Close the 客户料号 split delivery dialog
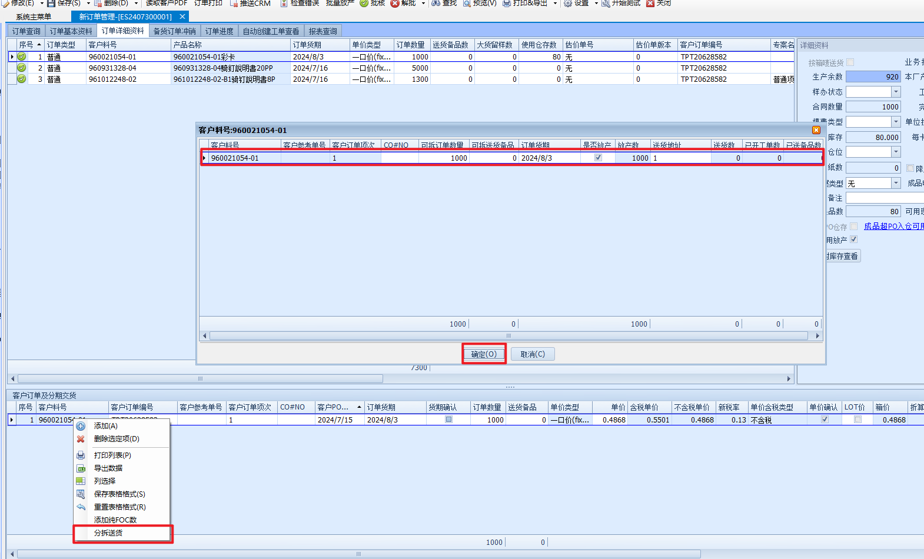The width and height of the screenshot is (924, 559). coord(816,130)
